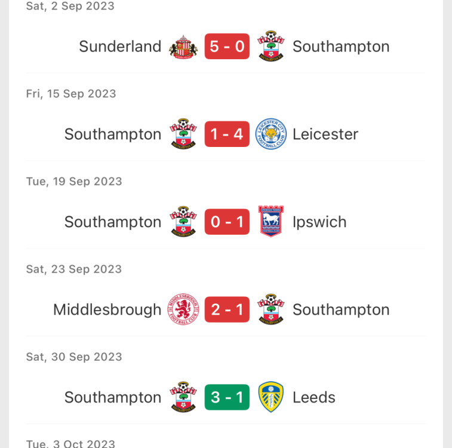Screen dimensions: 452x448
Task: Click the Leicester City crest
Action: click(271, 134)
